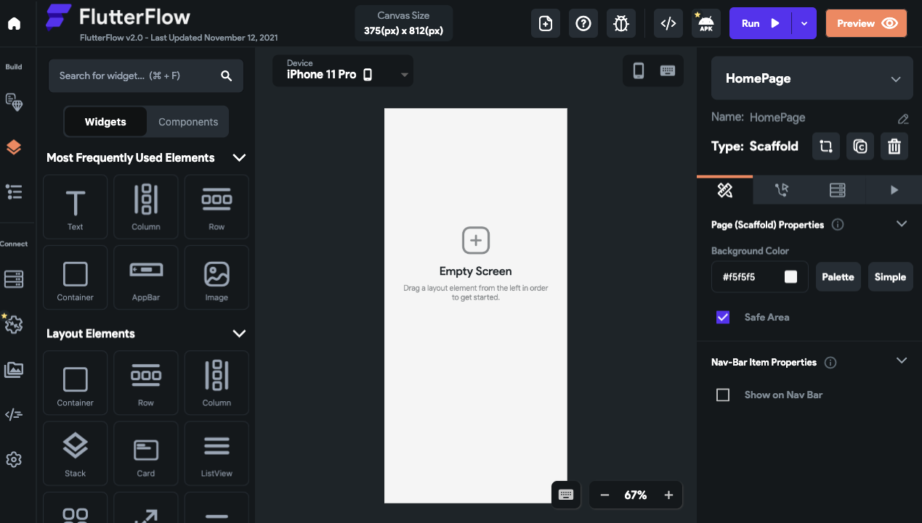Image resolution: width=922 pixels, height=523 pixels.
Task: Open the iPhone 11 Pro device dropdown
Action: coord(343,70)
